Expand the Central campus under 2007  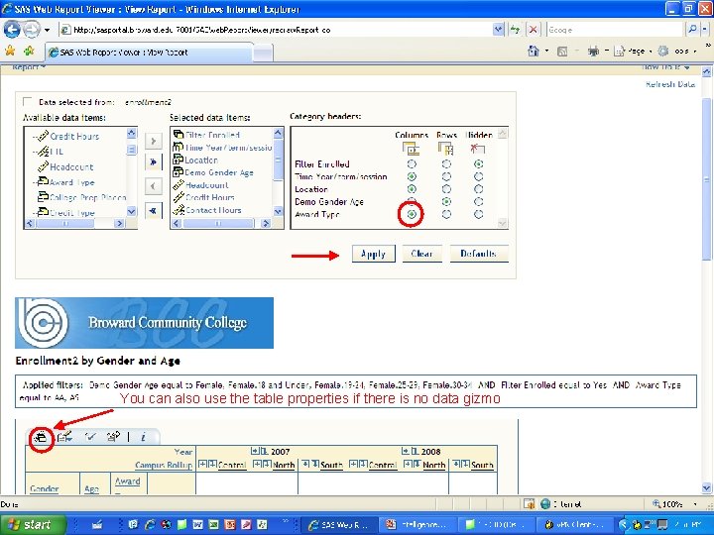(203, 464)
